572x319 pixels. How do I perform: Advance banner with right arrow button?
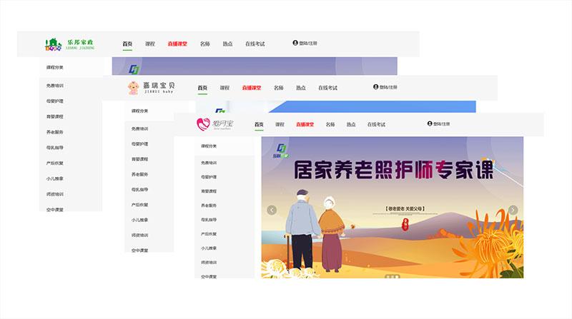click(513, 210)
